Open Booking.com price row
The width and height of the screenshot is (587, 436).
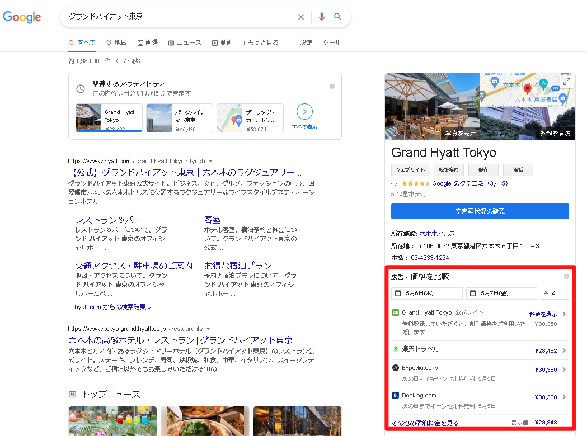click(x=480, y=400)
